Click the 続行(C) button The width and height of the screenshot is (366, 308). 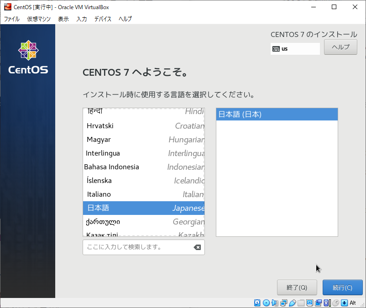tap(343, 287)
